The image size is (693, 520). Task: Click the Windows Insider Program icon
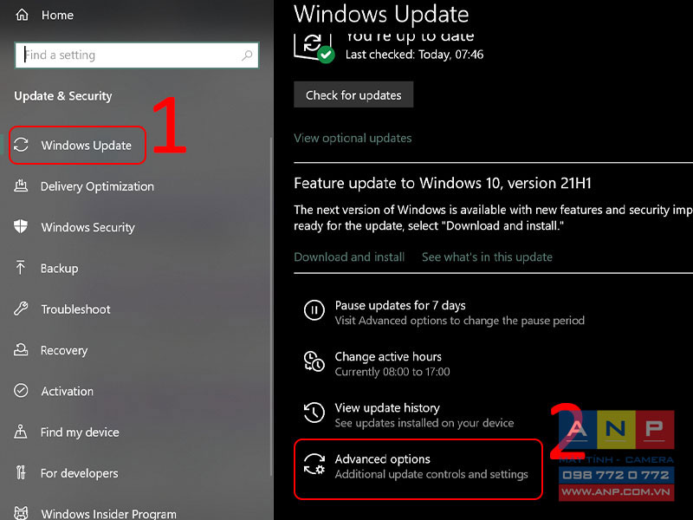[x=21, y=512]
